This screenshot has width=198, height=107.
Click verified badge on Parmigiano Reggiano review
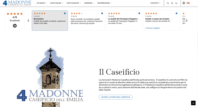click(139, 13)
